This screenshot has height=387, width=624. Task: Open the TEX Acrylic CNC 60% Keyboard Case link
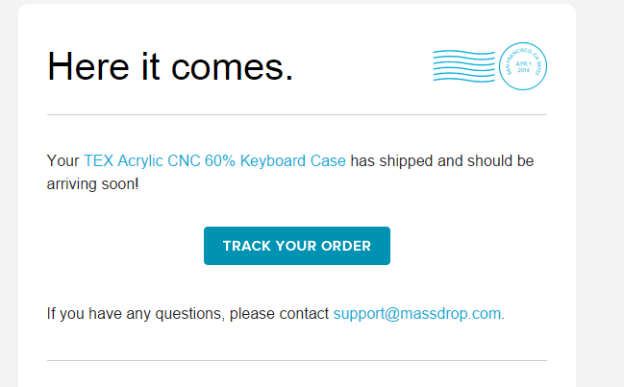click(214, 161)
